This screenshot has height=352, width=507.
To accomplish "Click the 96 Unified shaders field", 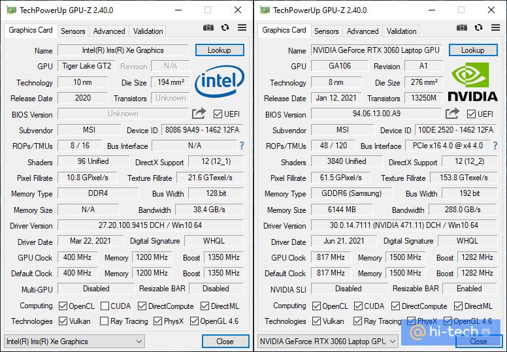I will [93, 161].
